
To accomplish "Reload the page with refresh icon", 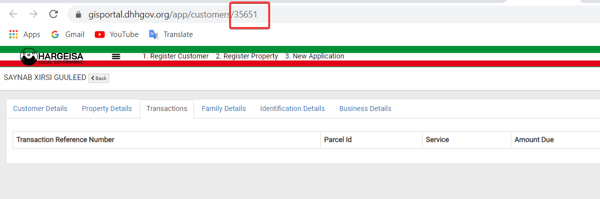I will [x=54, y=14].
